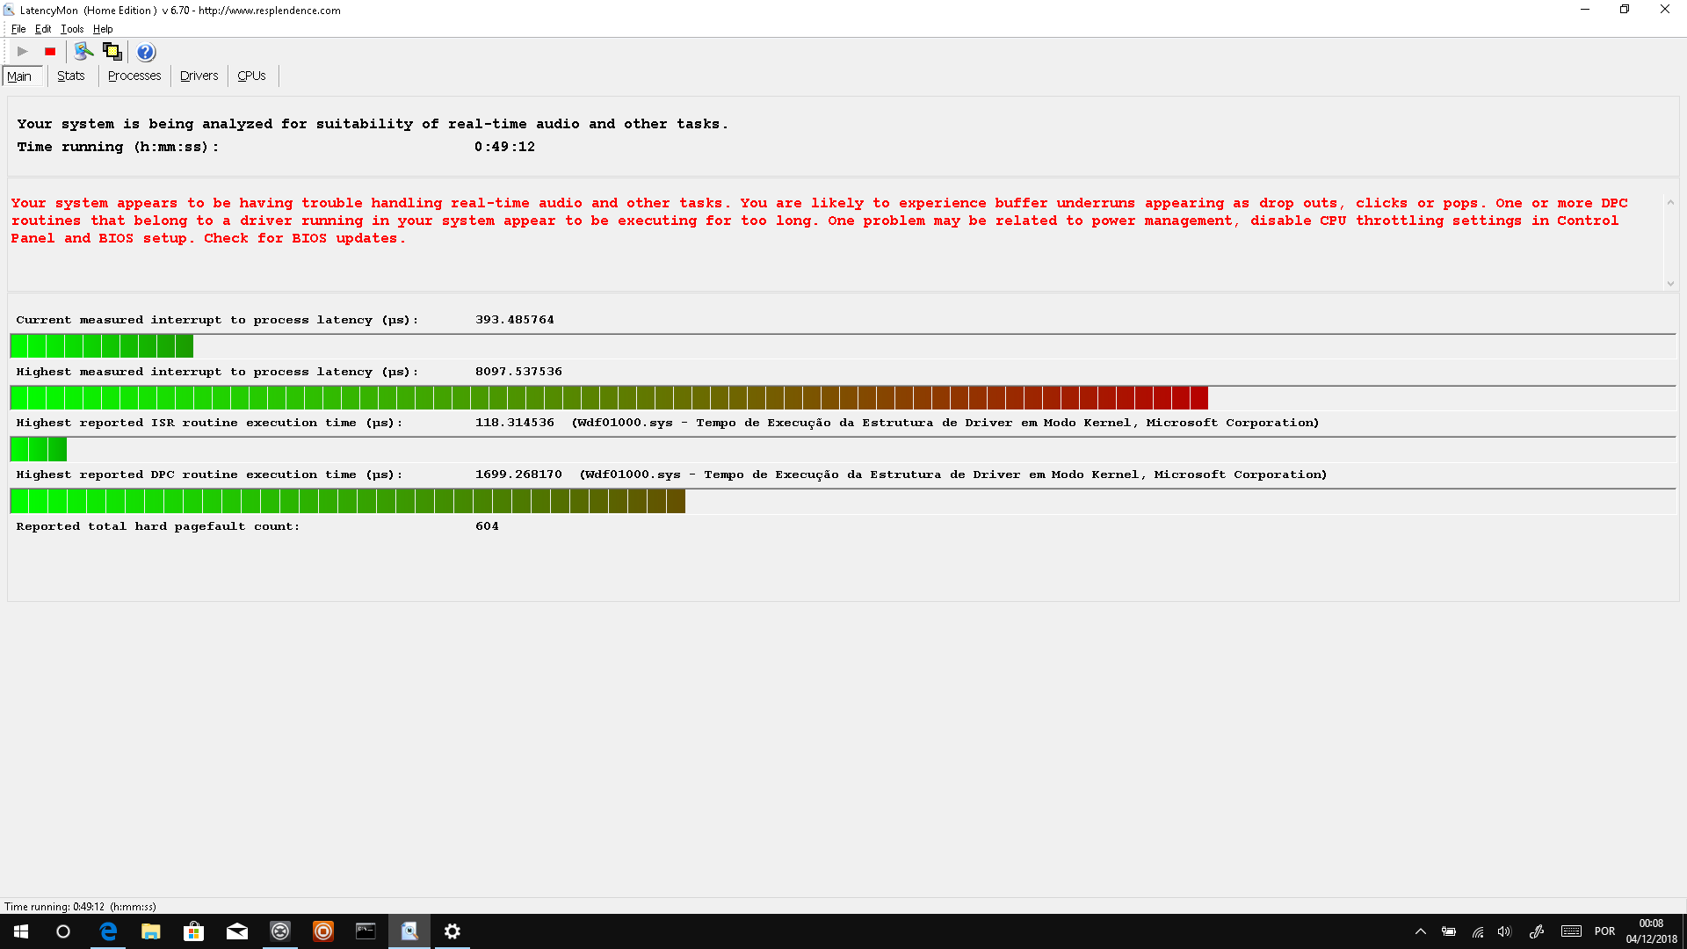Open the touch keyboard tray icon
Screen dimensions: 1687x949
(1572, 931)
